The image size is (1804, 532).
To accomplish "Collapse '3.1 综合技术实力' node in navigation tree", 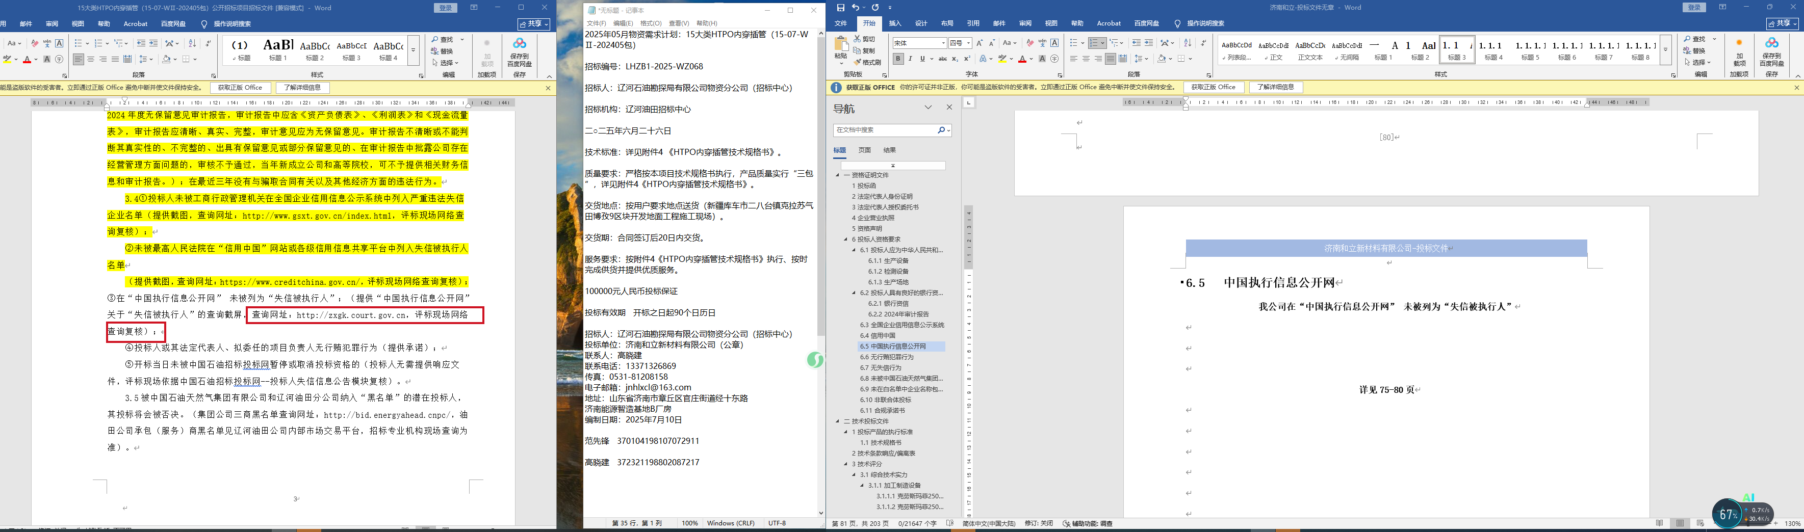I will (x=855, y=474).
